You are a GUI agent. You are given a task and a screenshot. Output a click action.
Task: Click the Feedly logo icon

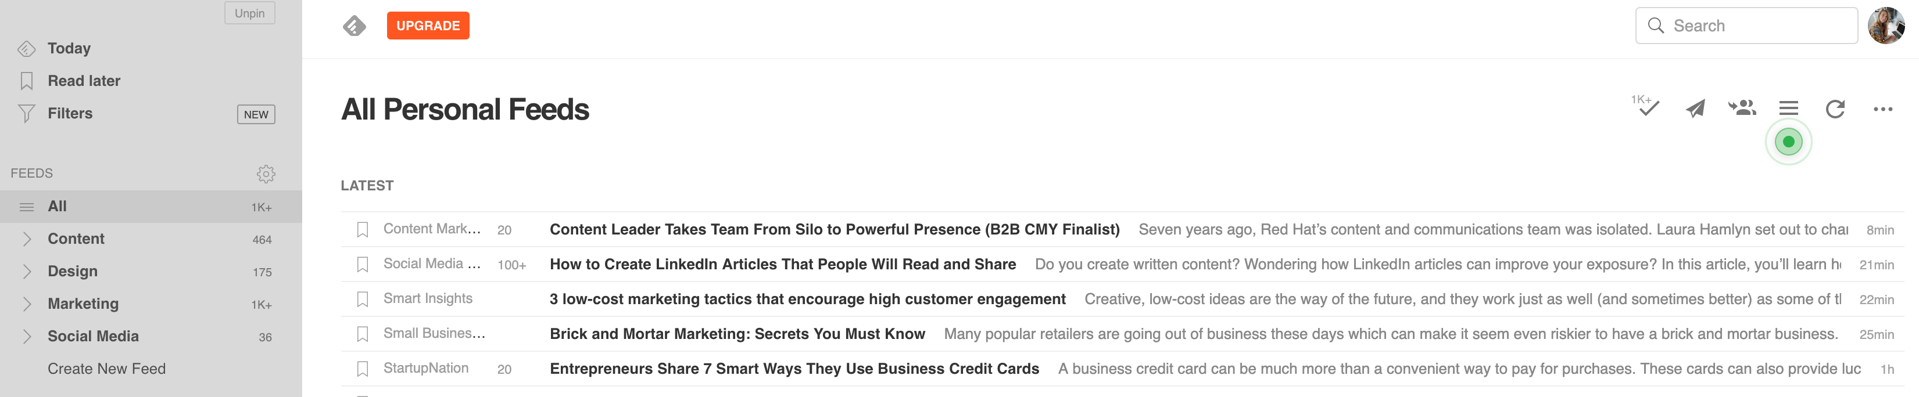coord(354,26)
